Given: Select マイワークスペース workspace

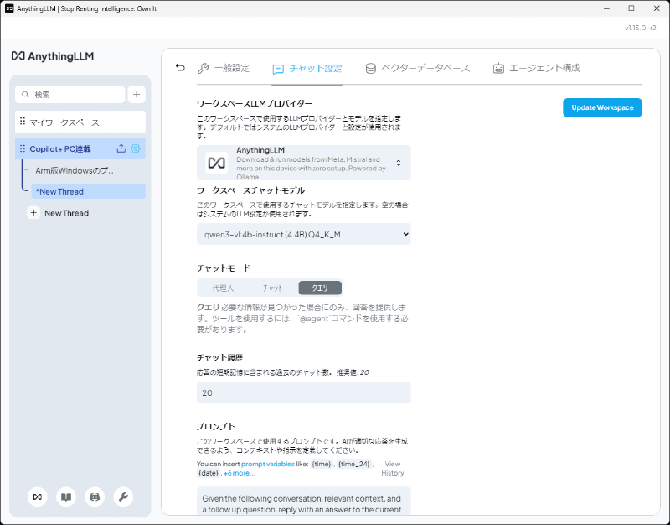Looking at the screenshot, I should pyautogui.click(x=80, y=122).
